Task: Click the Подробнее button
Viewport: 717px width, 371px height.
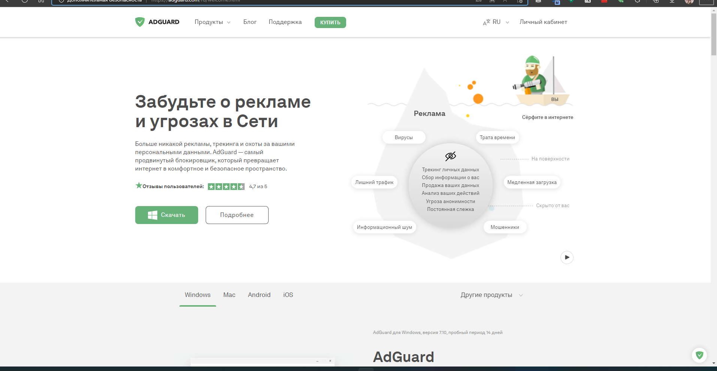Action: pyautogui.click(x=237, y=215)
